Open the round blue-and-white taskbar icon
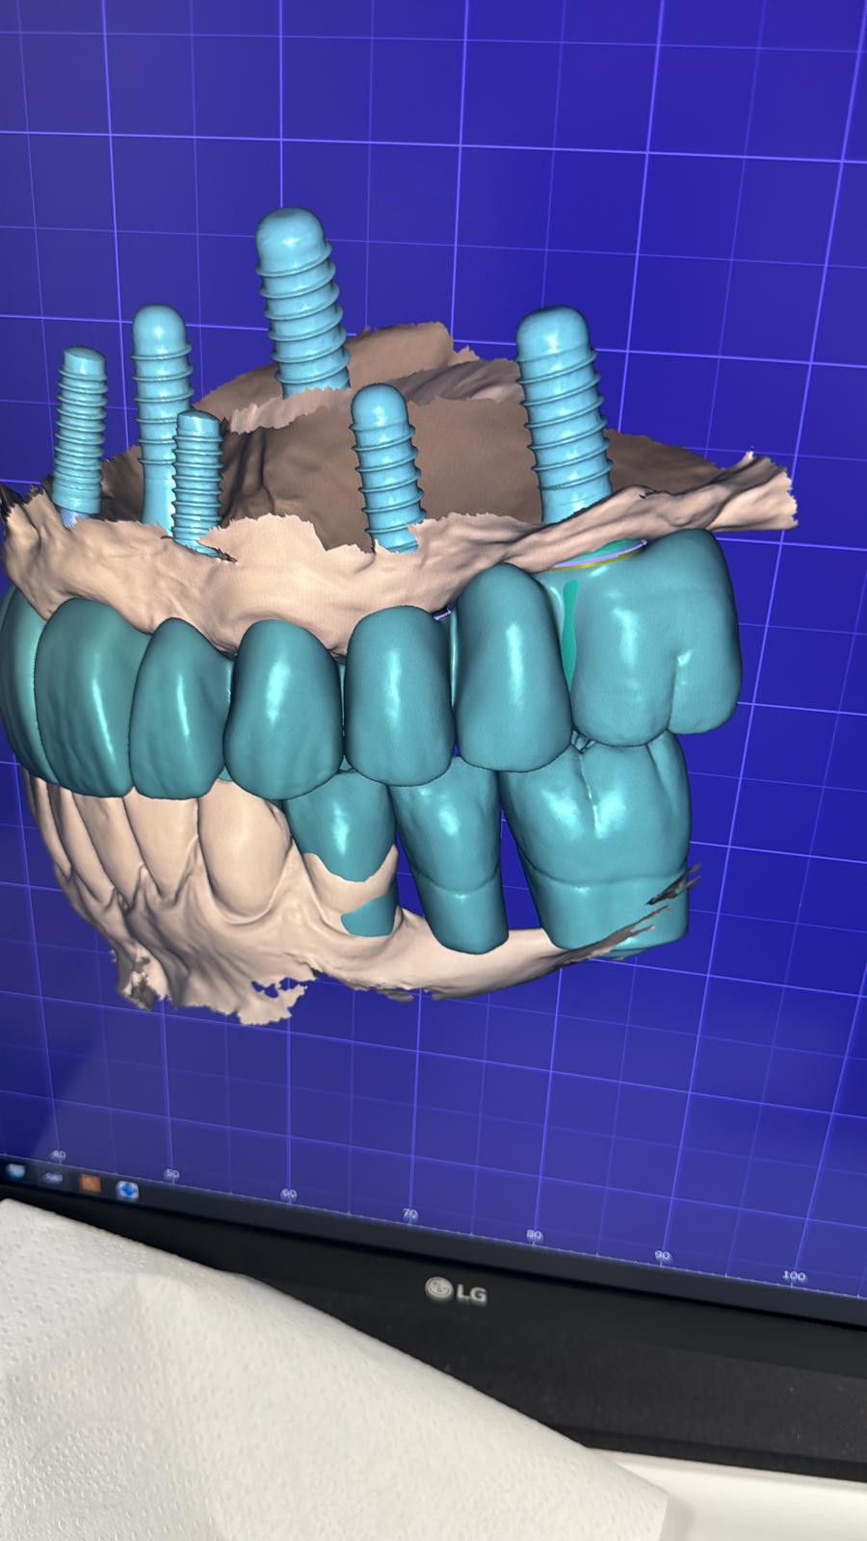The width and height of the screenshot is (867, 1541). [x=126, y=1190]
